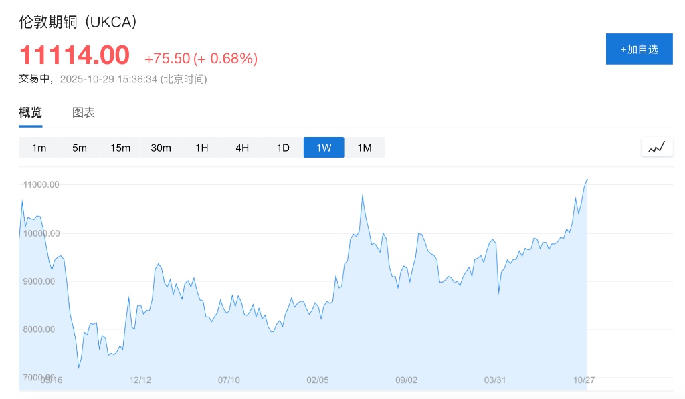Click the line chart type icon
The width and height of the screenshot is (685, 399).
(x=656, y=147)
